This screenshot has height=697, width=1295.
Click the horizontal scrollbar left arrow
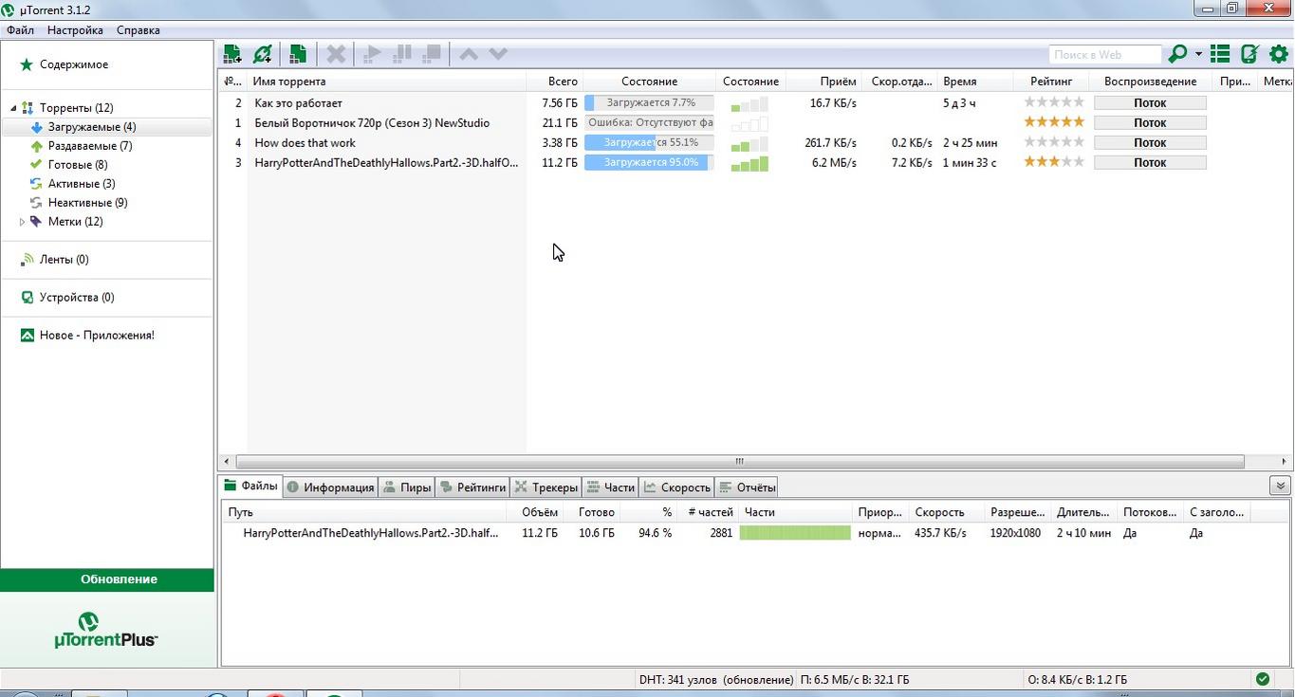coord(227,462)
